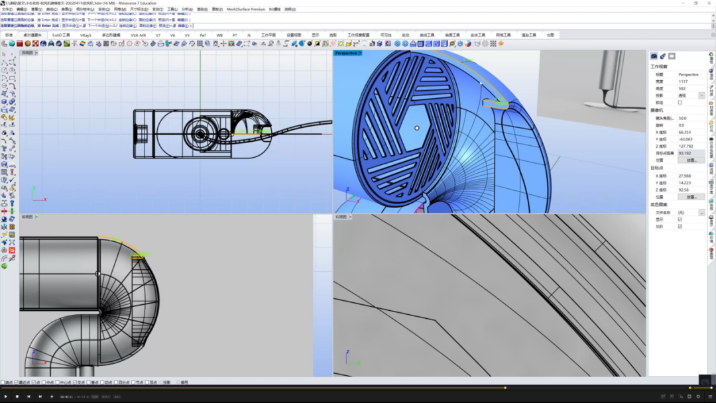Open the camera view properties icon
716x403 pixels.
(x=654, y=56)
